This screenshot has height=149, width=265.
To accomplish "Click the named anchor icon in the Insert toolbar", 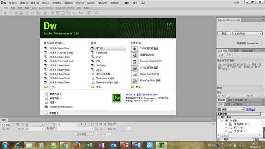I will click(x=16, y=13).
